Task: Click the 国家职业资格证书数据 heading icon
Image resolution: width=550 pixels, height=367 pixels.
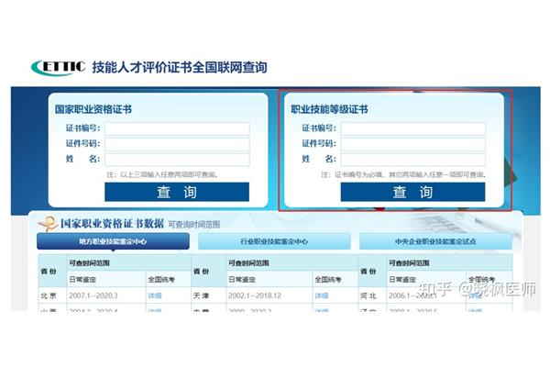Action: [48, 223]
